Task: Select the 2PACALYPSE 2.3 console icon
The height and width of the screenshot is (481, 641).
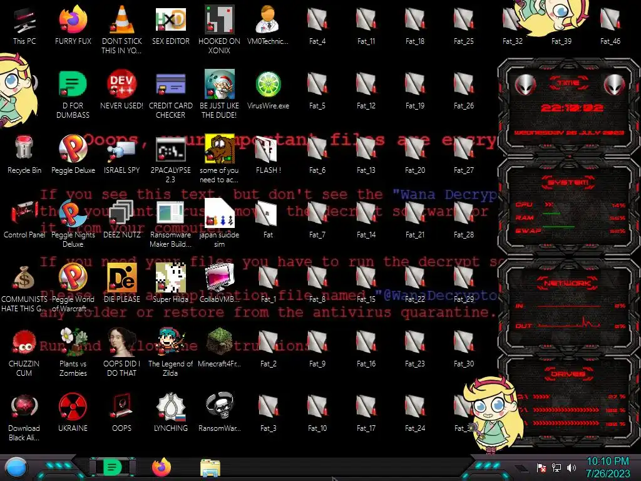Action: [171, 158]
